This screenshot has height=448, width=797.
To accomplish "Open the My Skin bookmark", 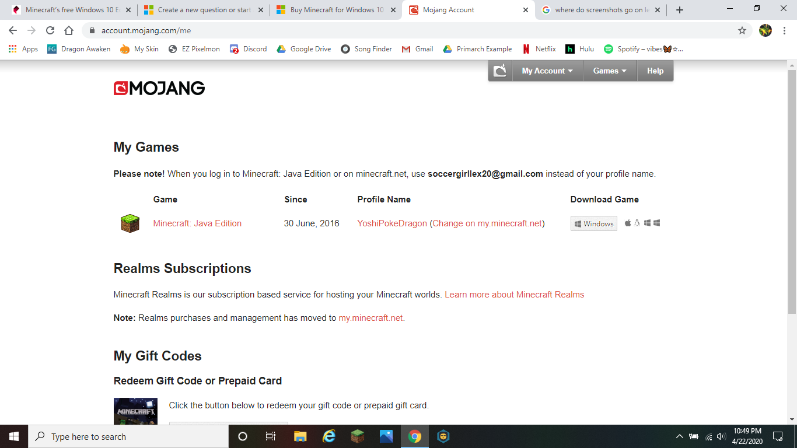I will (139, 49).
